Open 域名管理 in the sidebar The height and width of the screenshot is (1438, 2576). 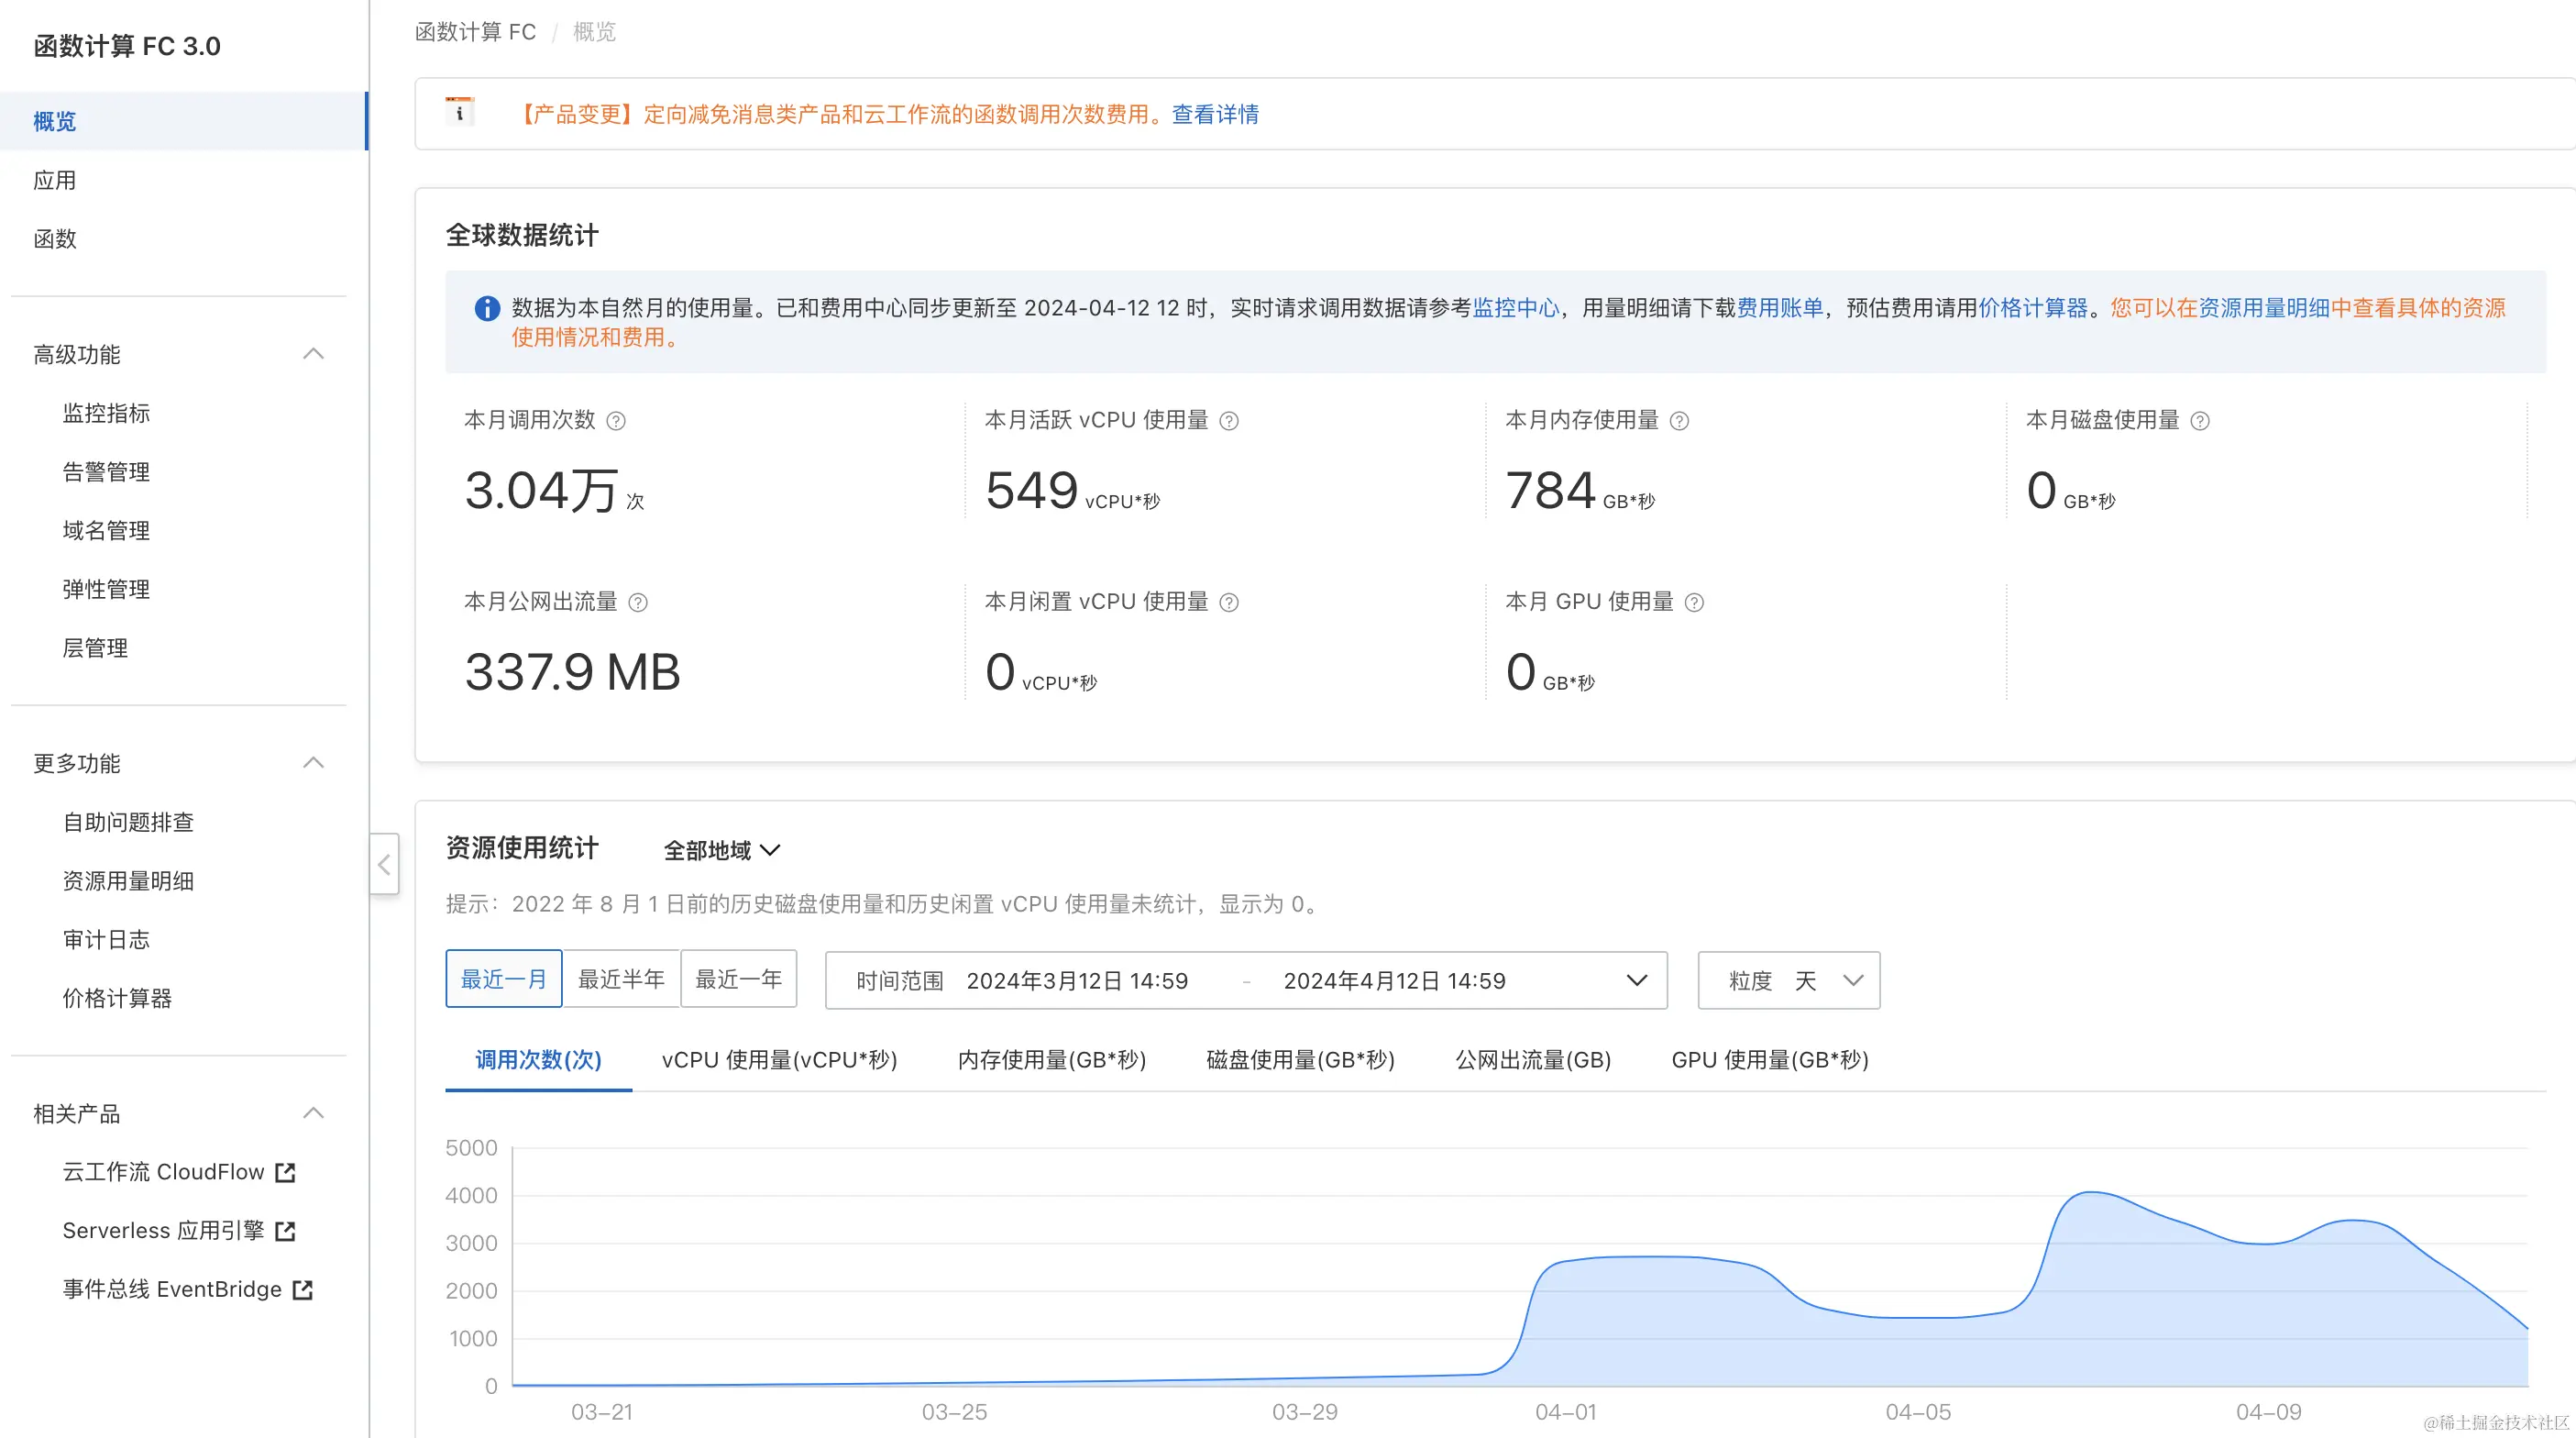(106, 531)
